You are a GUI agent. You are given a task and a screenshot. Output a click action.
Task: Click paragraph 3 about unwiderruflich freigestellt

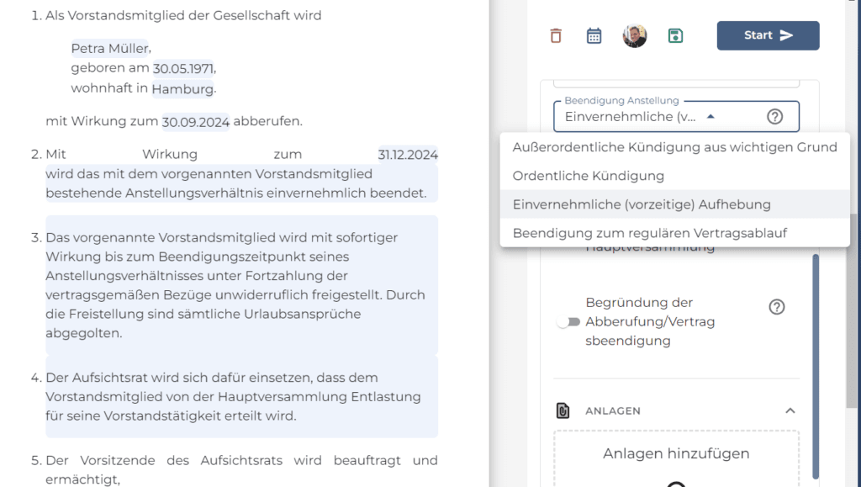[x=241, y=285]
